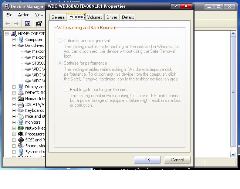Select the first Maxtor disk drive icon
Image resolution: width=240 pixels, height=189 pixels.
pos(28,51)
